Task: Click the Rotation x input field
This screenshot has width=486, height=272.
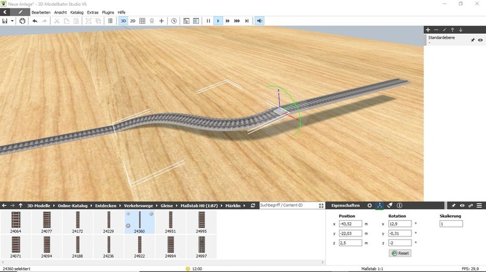Action: (x=400, y=224)
